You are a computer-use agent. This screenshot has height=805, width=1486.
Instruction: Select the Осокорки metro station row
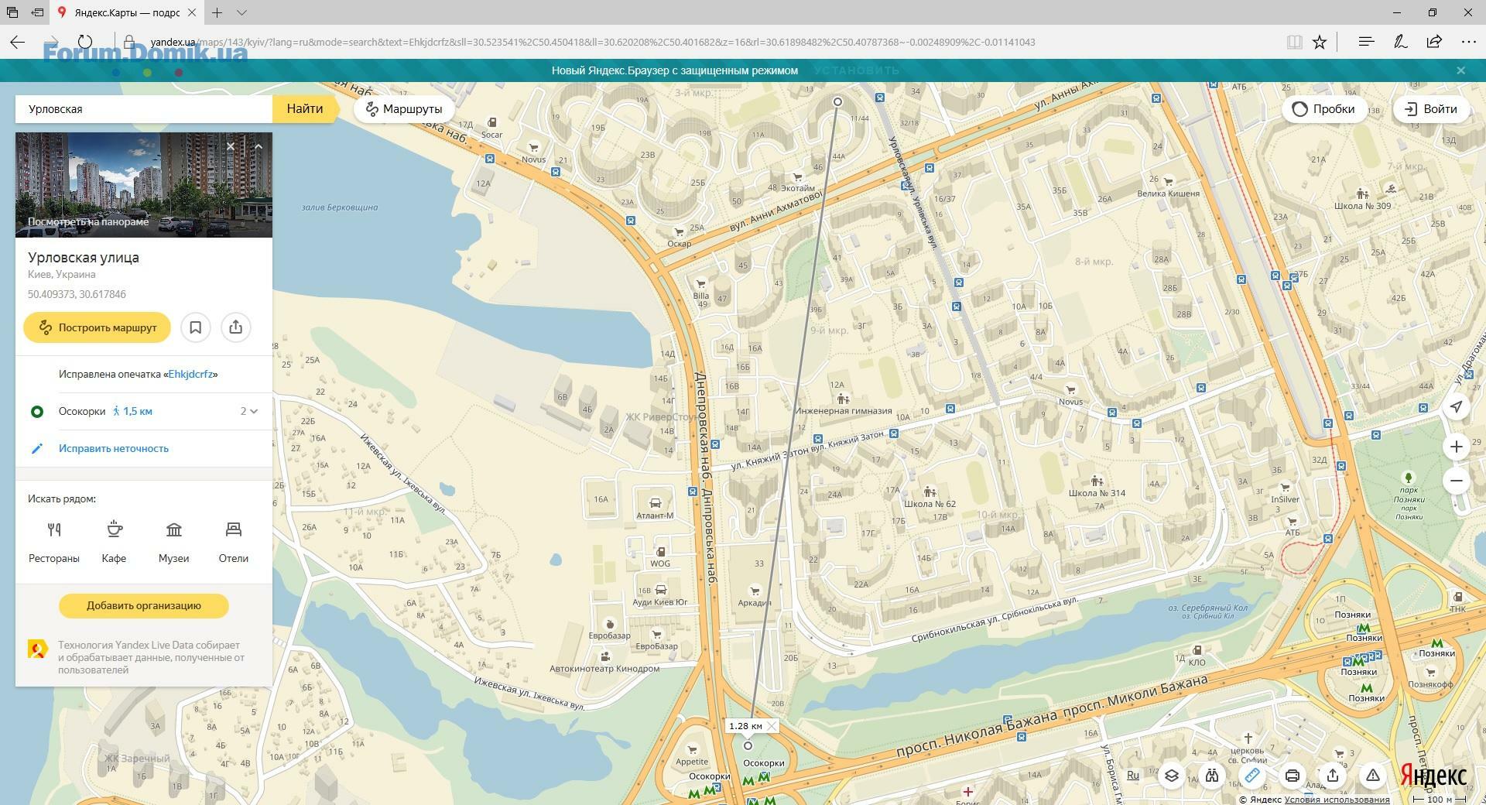144,411
